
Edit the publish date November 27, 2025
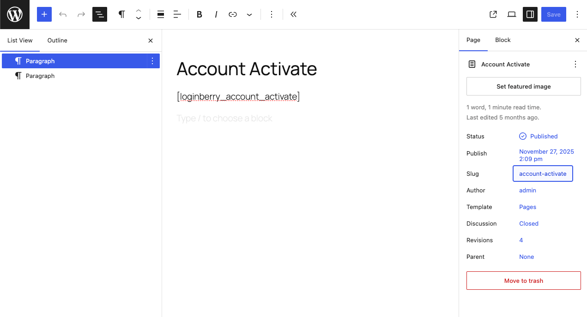[x=546, y=155]
